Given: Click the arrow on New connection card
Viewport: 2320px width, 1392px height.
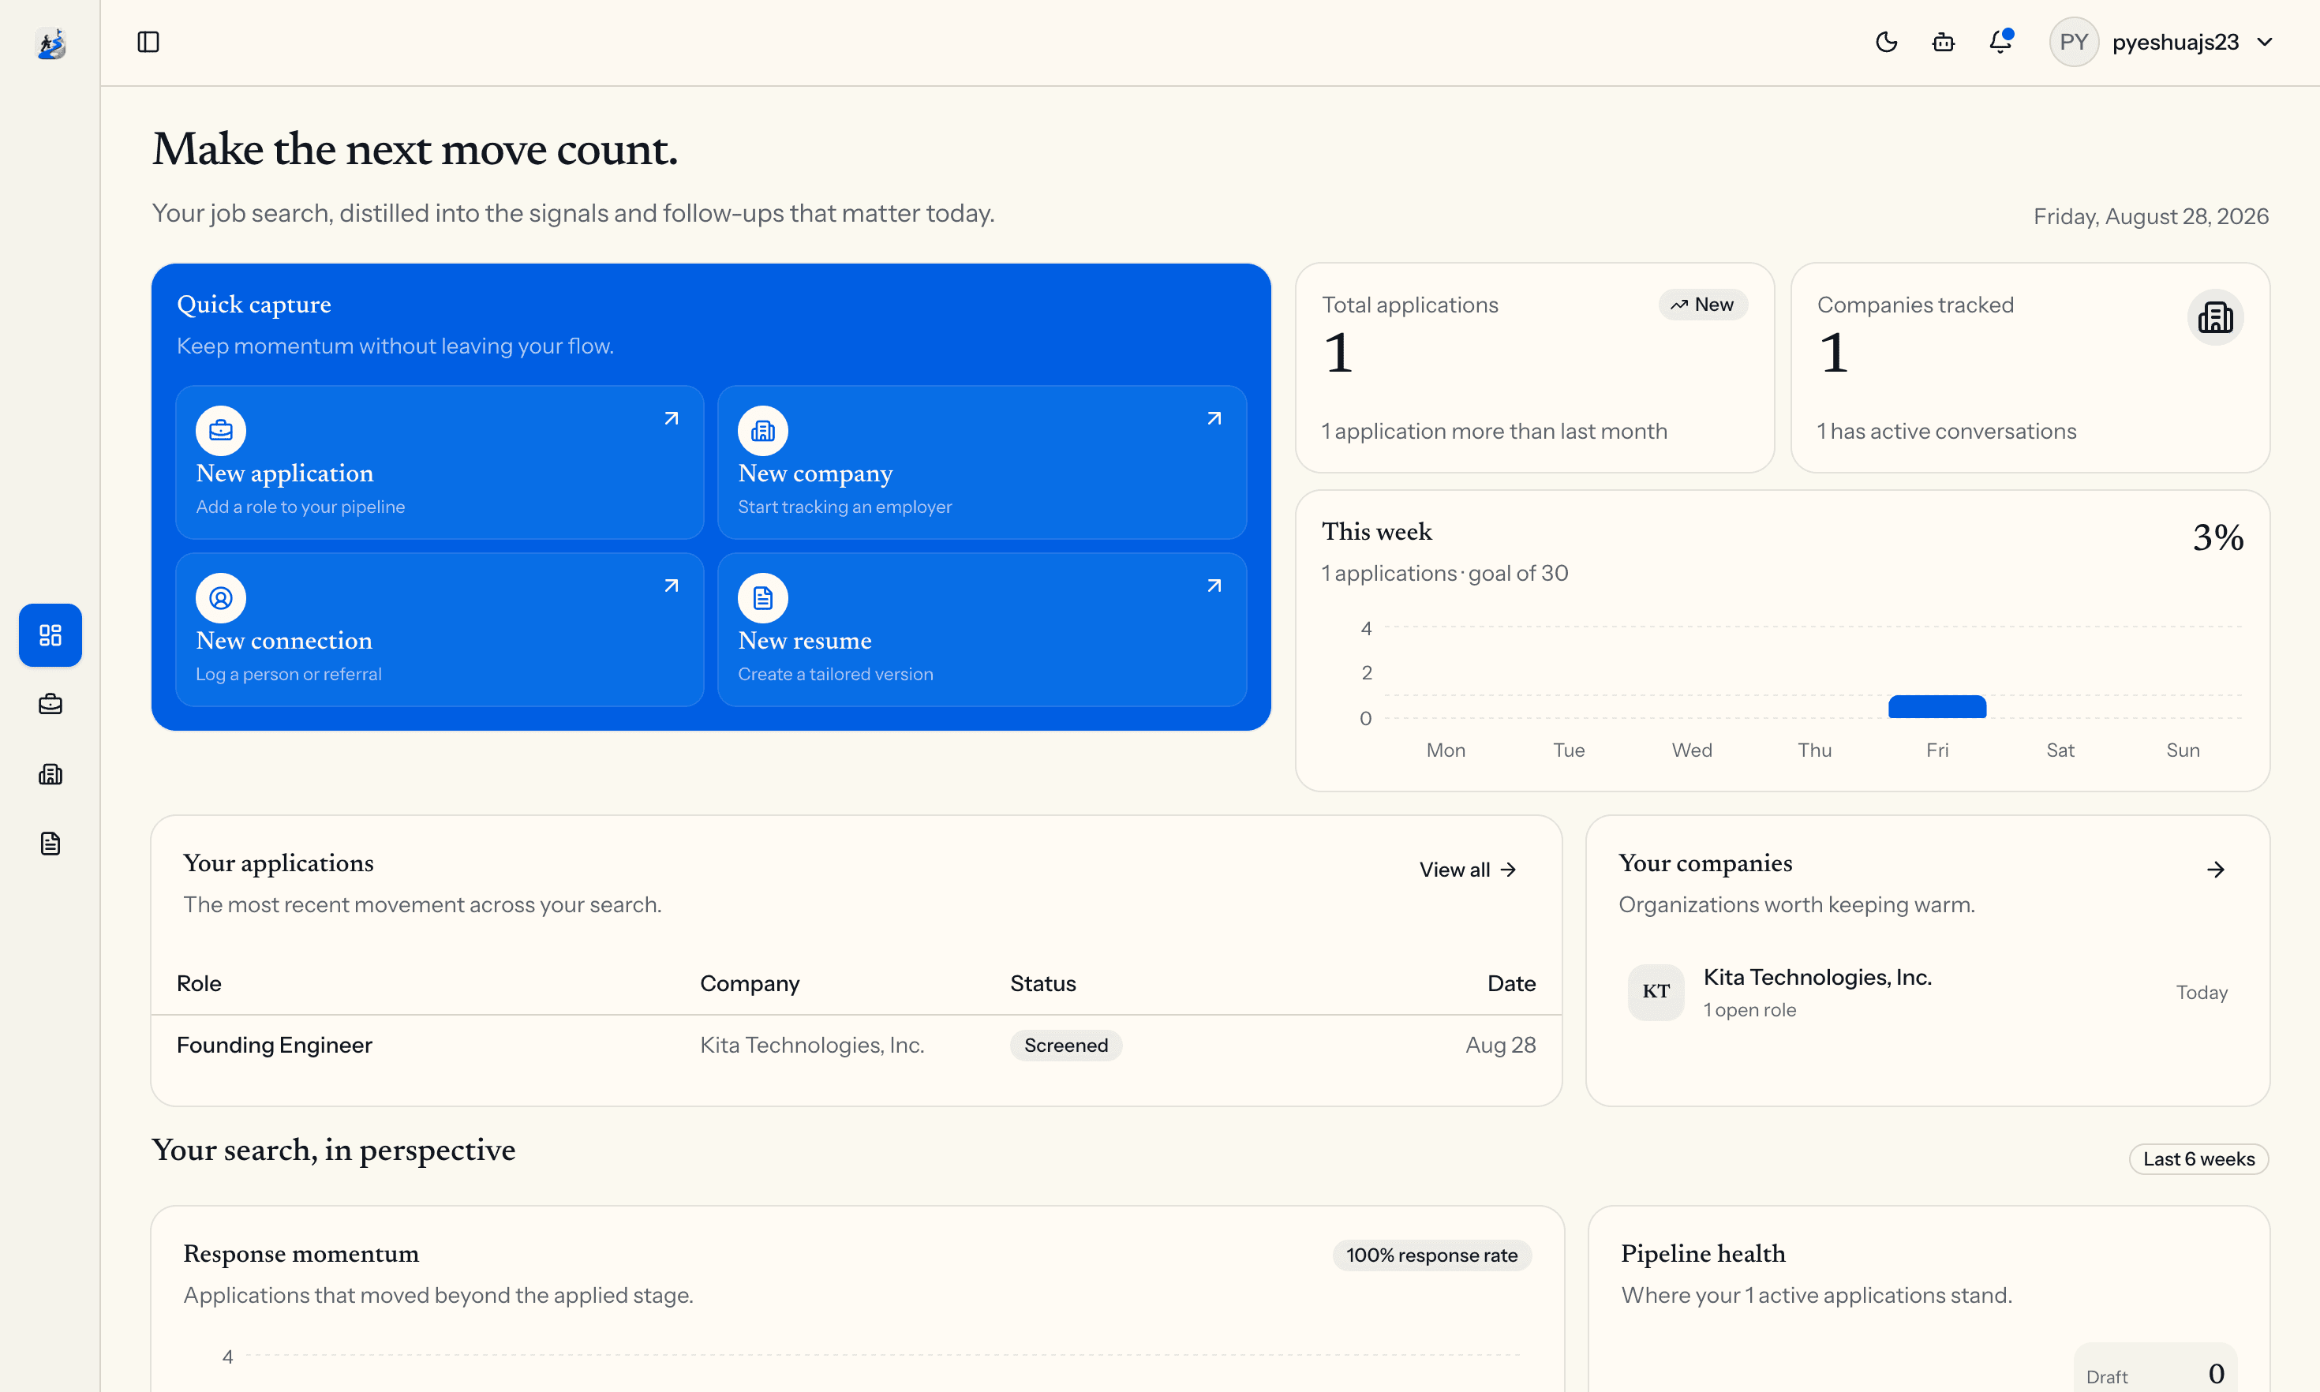Looking at the screenshot, I should click(672, 586).
